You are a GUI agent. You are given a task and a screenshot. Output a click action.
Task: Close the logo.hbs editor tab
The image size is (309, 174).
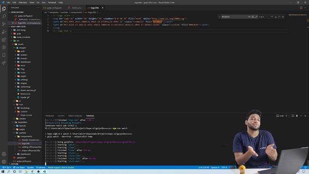[102, 8]
